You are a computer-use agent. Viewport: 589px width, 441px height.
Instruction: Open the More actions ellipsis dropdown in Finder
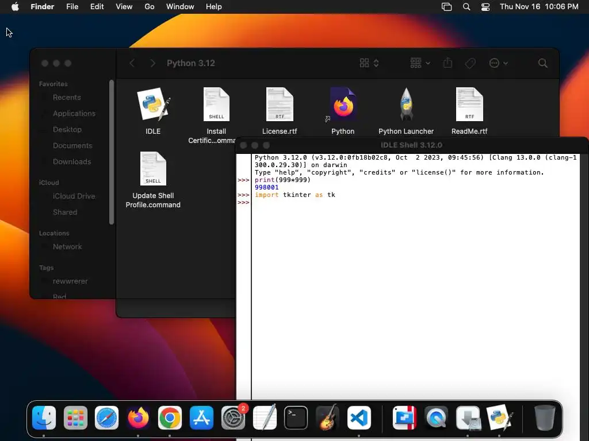(x=499, y=63)
